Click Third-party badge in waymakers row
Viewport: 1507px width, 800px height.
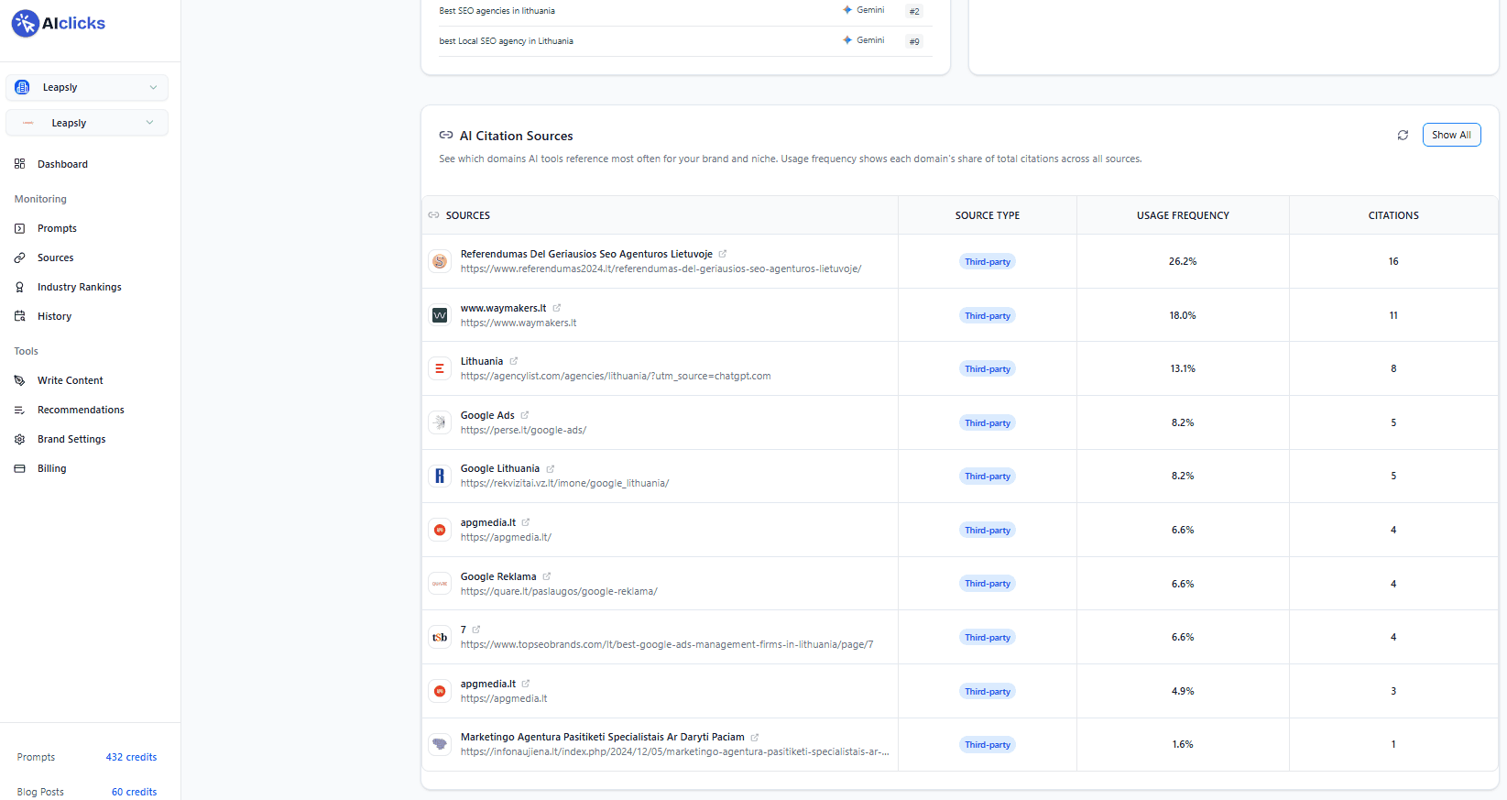tap(988, 315)
